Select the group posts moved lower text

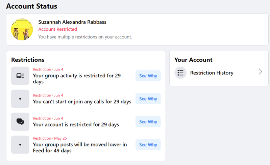pyautogui.click(x=80, y=147)
